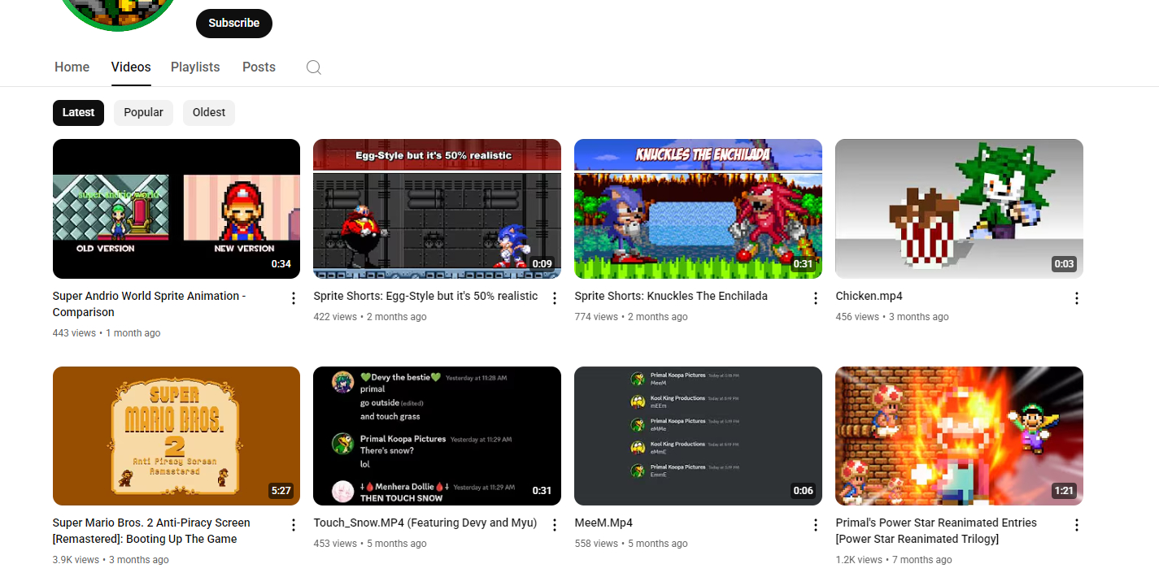
Task: Click the channel avatar image
Action: [x=117, y=12]
